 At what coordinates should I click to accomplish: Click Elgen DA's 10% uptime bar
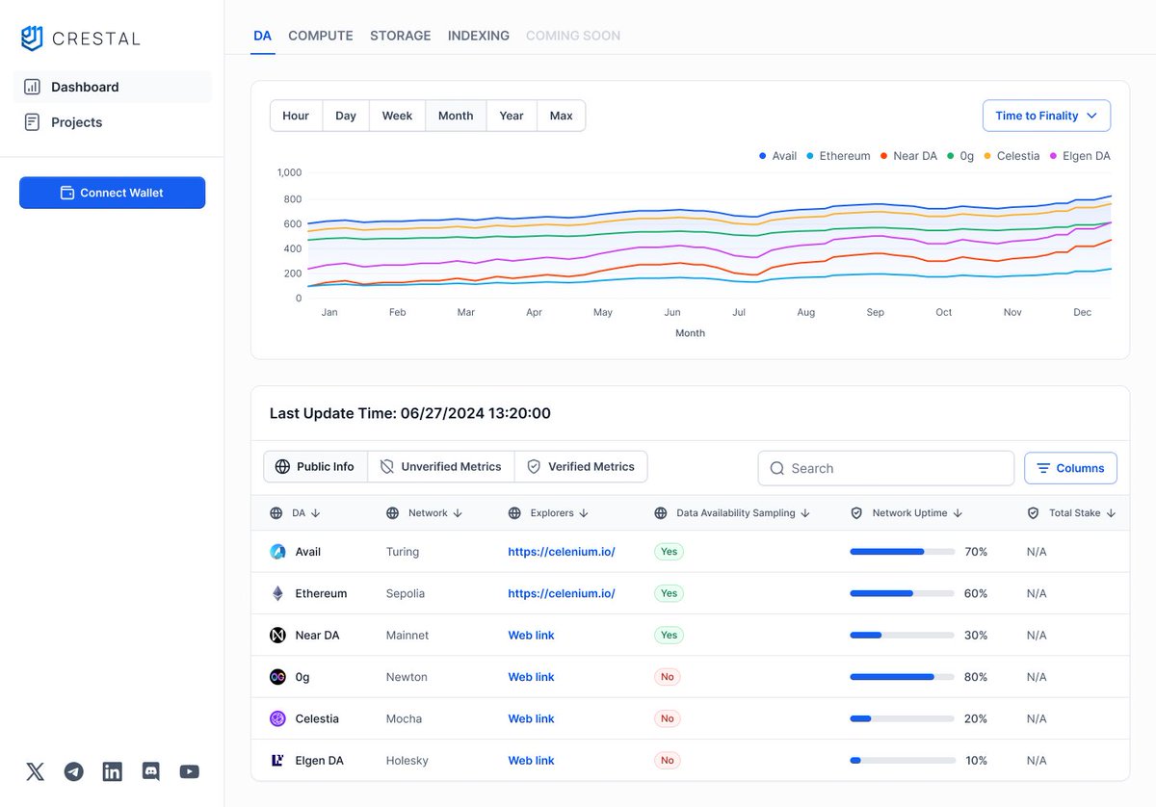[x=902, y=761]
